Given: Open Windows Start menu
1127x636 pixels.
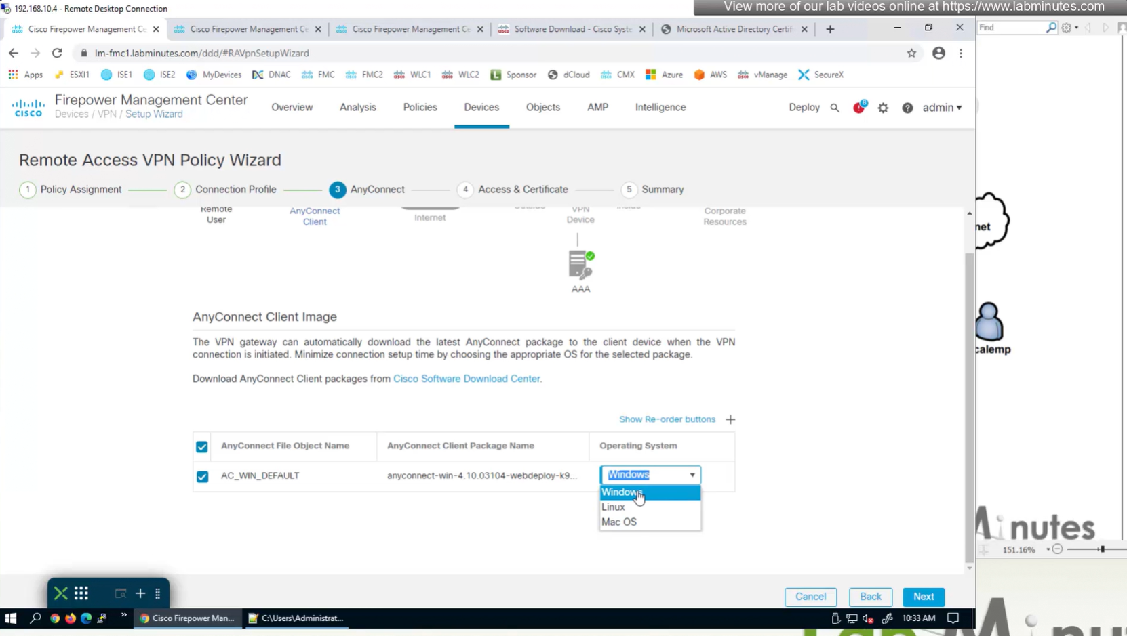Looking at the screenshot, I should tap(11, 618).
